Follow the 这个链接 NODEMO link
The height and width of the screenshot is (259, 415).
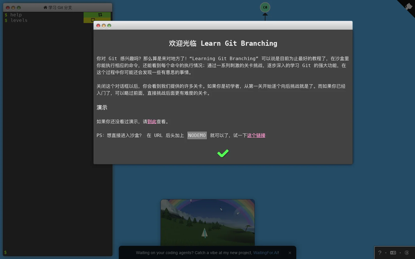[x=256, y=136]
